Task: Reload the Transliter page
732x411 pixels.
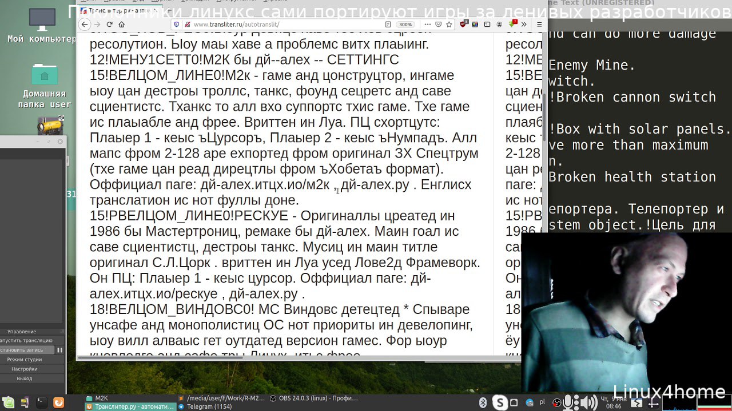Action: click(x=109, y=25)
